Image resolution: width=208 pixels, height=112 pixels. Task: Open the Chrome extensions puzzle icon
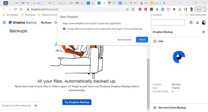[174, 9]
